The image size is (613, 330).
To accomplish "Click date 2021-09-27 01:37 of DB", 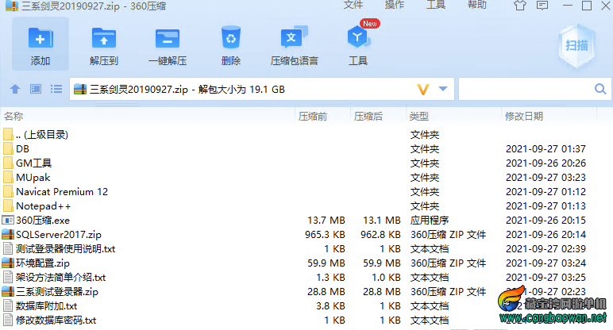I will (546, 149).
